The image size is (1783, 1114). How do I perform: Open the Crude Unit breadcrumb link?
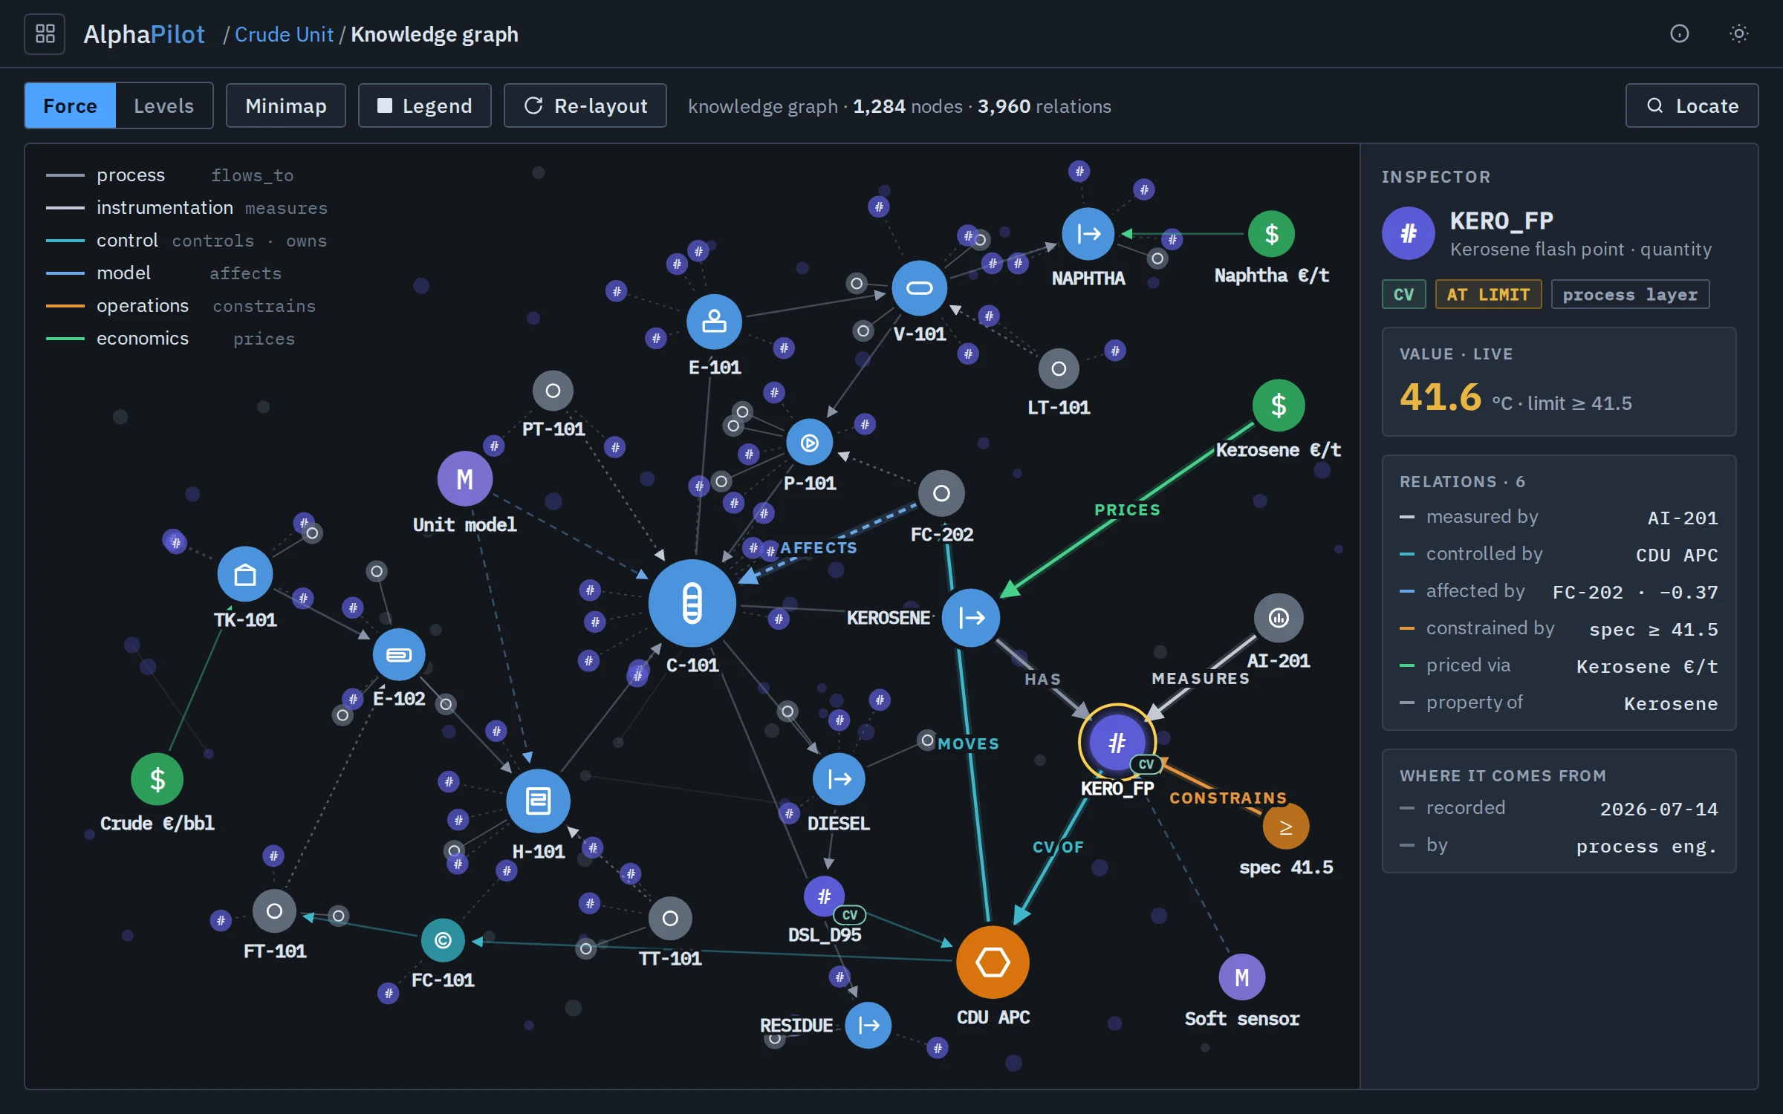[x=284, y=34]
